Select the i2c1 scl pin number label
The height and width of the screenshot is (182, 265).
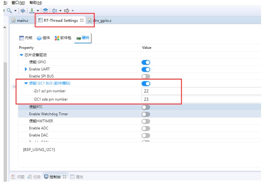click(50, 91)
